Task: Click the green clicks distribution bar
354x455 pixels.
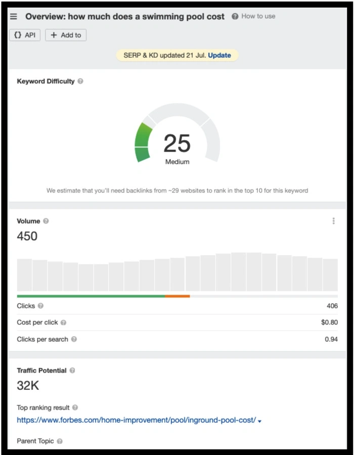Action: click(91, 296)
